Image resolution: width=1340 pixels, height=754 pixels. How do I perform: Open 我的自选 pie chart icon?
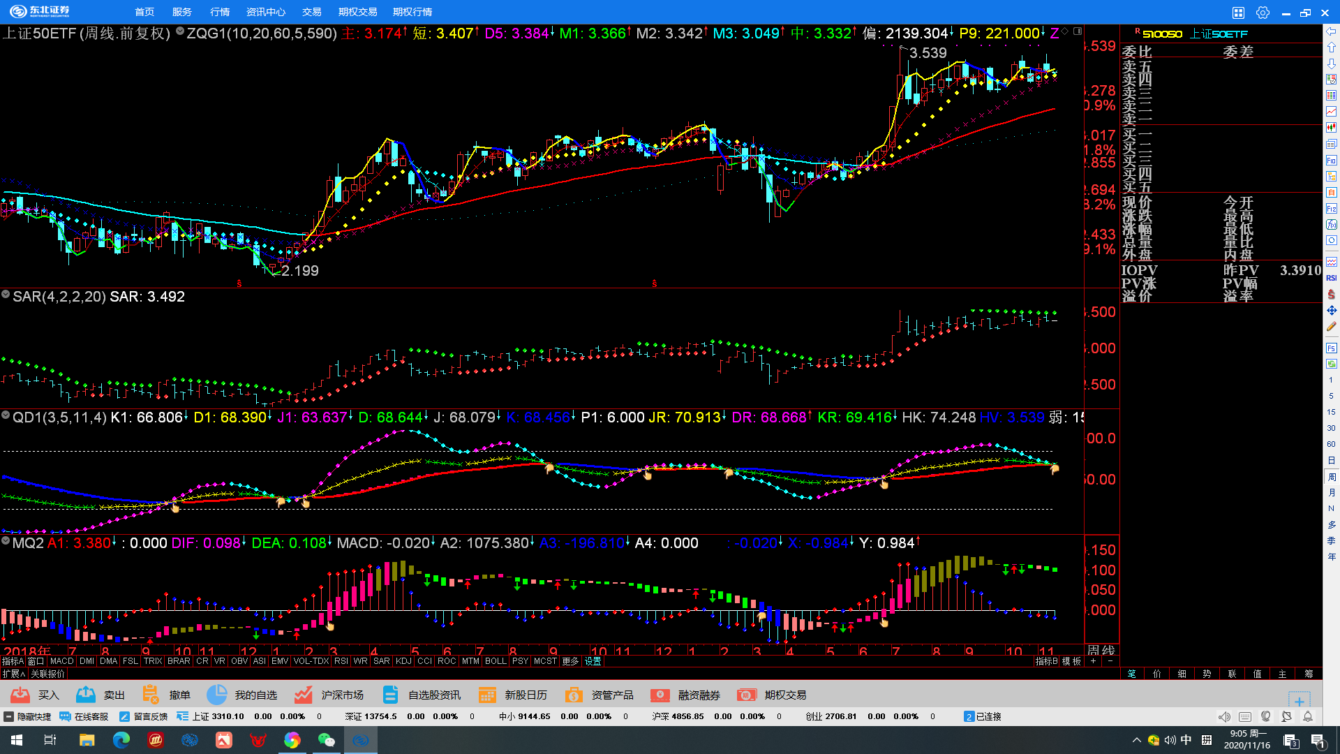pyautogui.click(x=216, y=695)
